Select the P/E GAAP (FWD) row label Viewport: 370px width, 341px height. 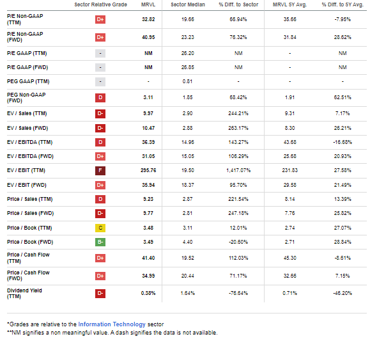click(x=27, y=67)
